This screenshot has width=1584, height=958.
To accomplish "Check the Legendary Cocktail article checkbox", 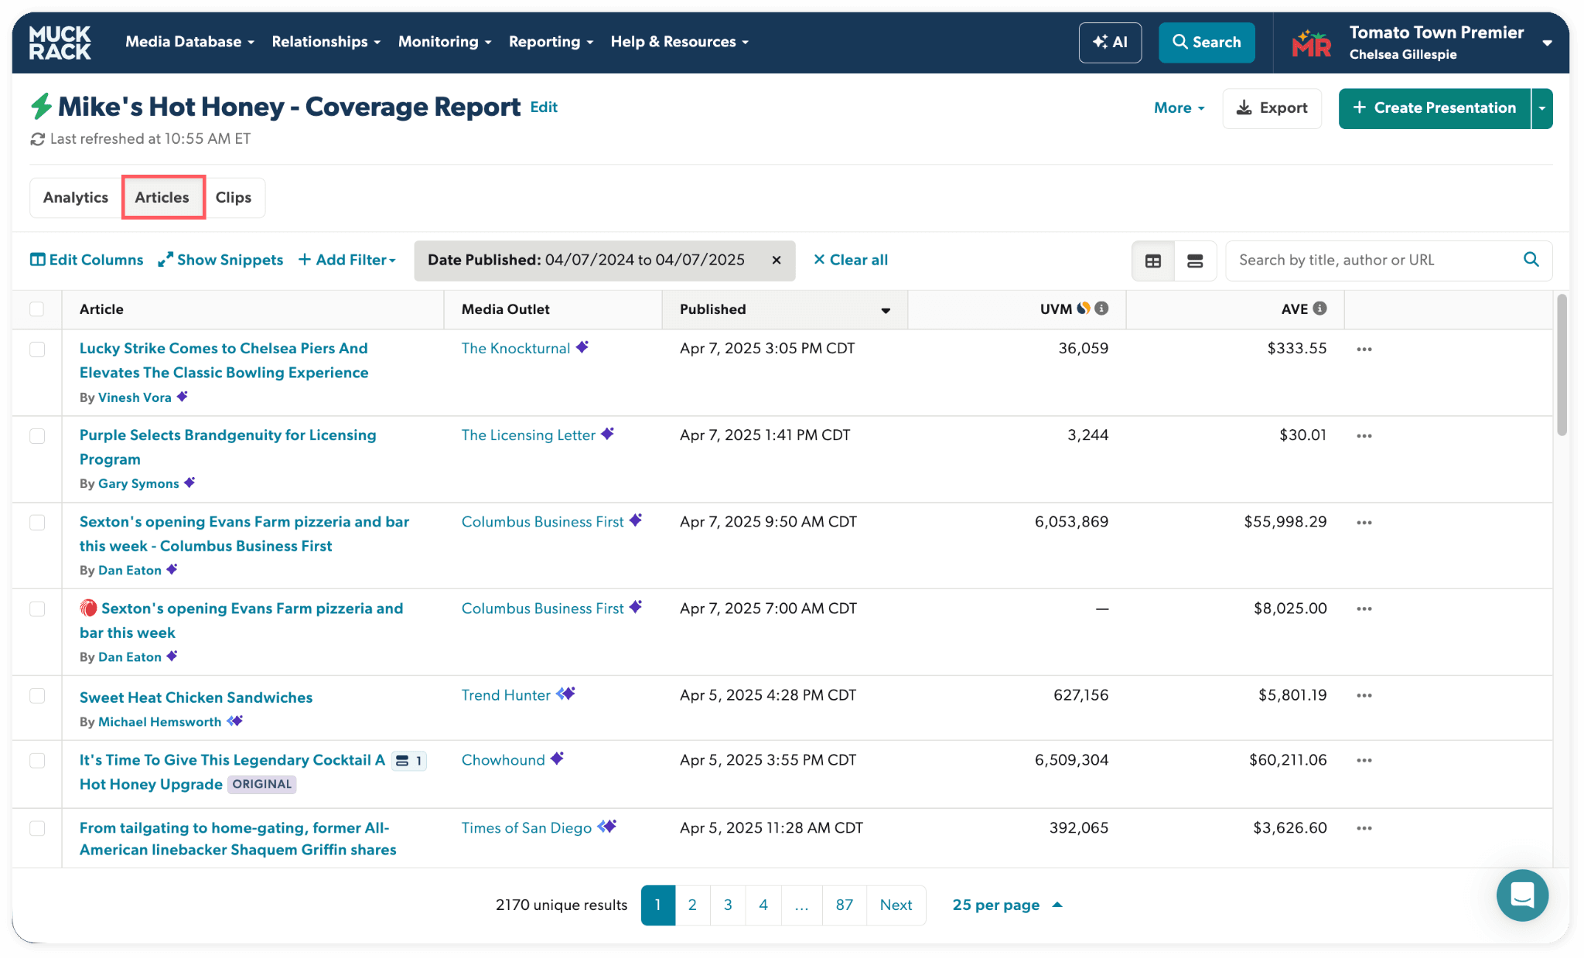I will 37,761.
